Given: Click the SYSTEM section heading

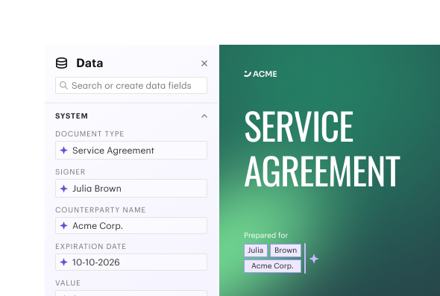Looking at the screenshot, I should tap(72, 116).
